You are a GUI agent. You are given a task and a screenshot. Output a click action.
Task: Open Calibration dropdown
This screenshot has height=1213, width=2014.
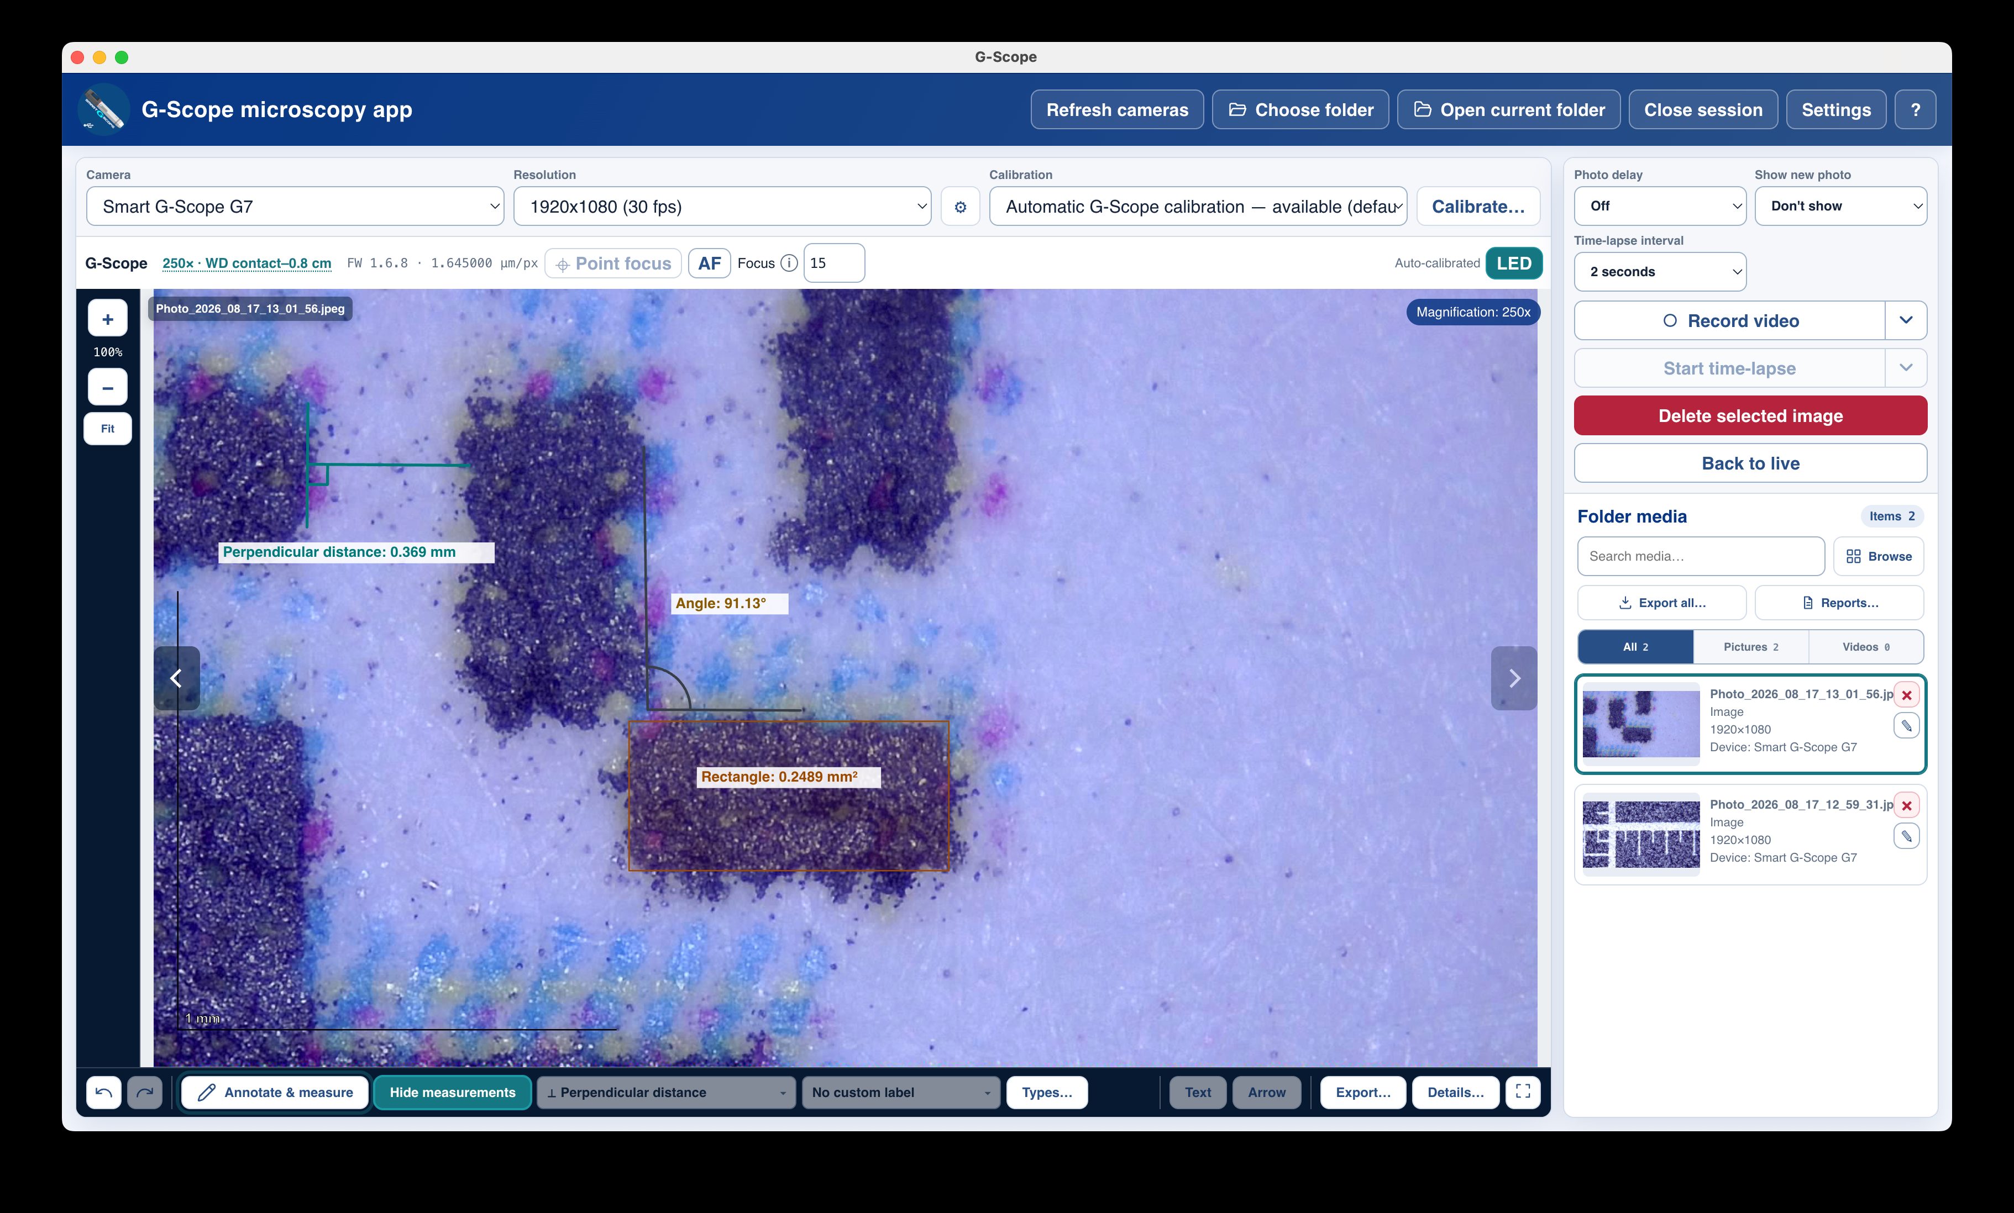tap(1198, 207)
